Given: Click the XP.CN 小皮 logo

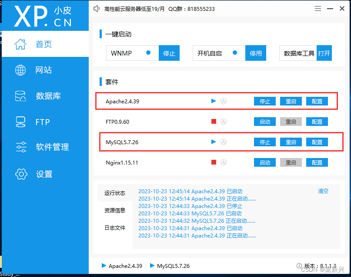Looking at the screenshot, I should pos(43,16).
